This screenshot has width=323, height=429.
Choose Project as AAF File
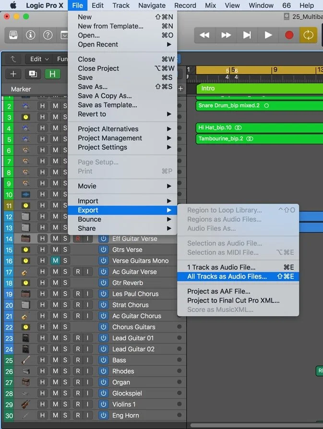[x=238, y=292]
